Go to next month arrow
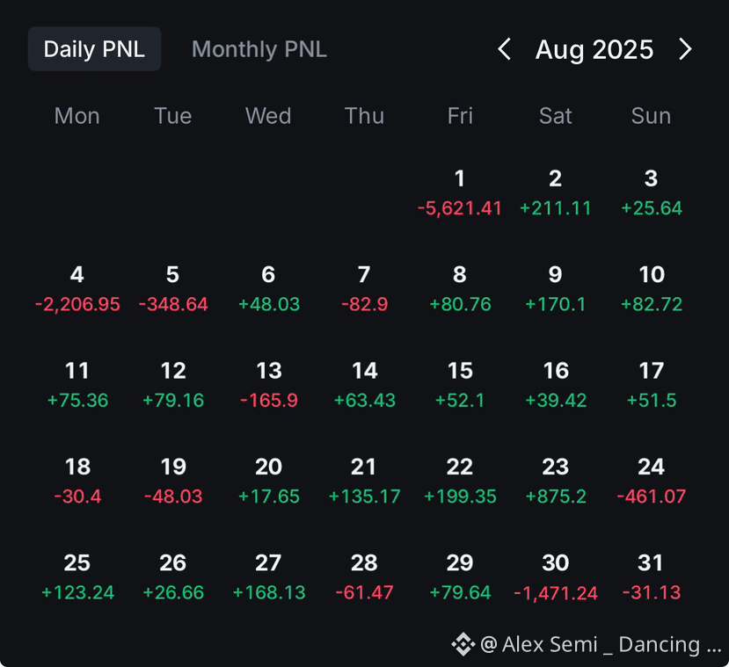 click(685, 49)
